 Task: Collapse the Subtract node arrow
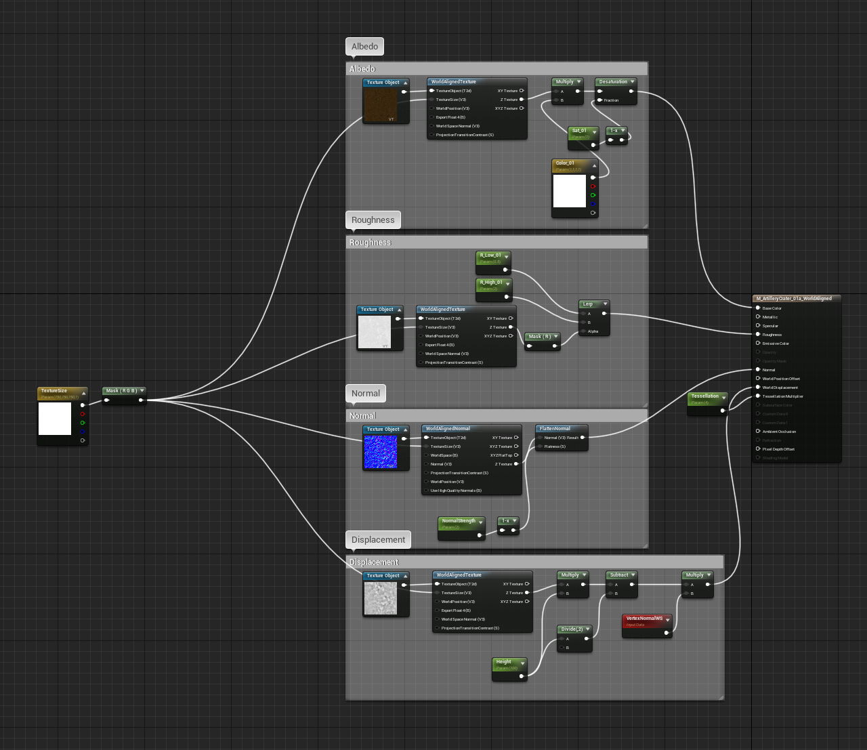coord(633,575)
